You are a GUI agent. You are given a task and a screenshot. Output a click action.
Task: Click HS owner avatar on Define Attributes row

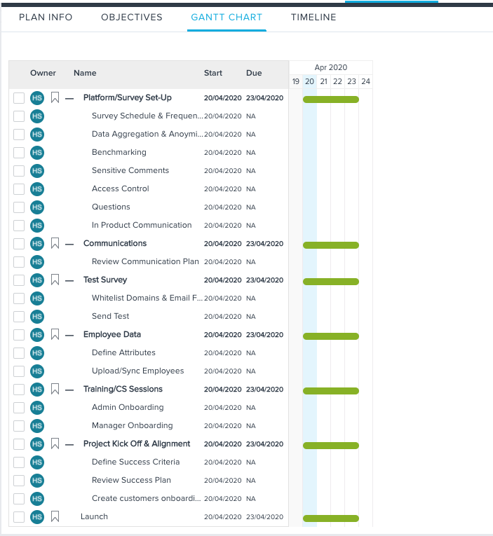tap(37, 352)
